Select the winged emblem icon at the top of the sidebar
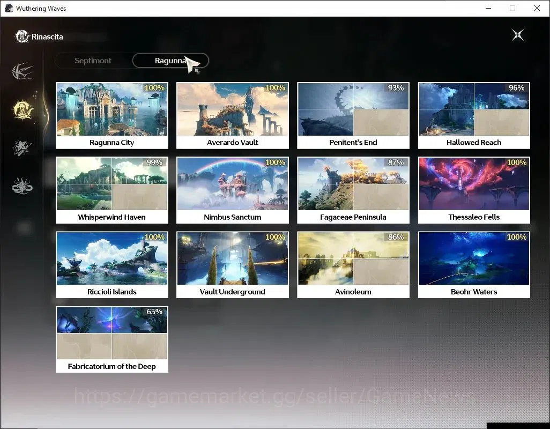This screenshot has height=429, width=550. 23,71
